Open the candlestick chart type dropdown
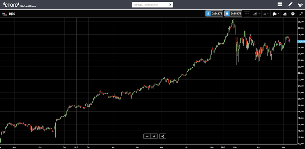The width and height of the screenshot is (305, 149). point(276,13)
